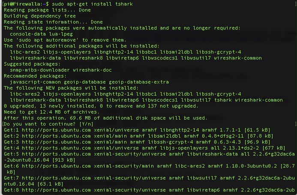Click 'snmp-mibs-downloader' in suggested packages

pyautogui.click(x=40, y=70)
